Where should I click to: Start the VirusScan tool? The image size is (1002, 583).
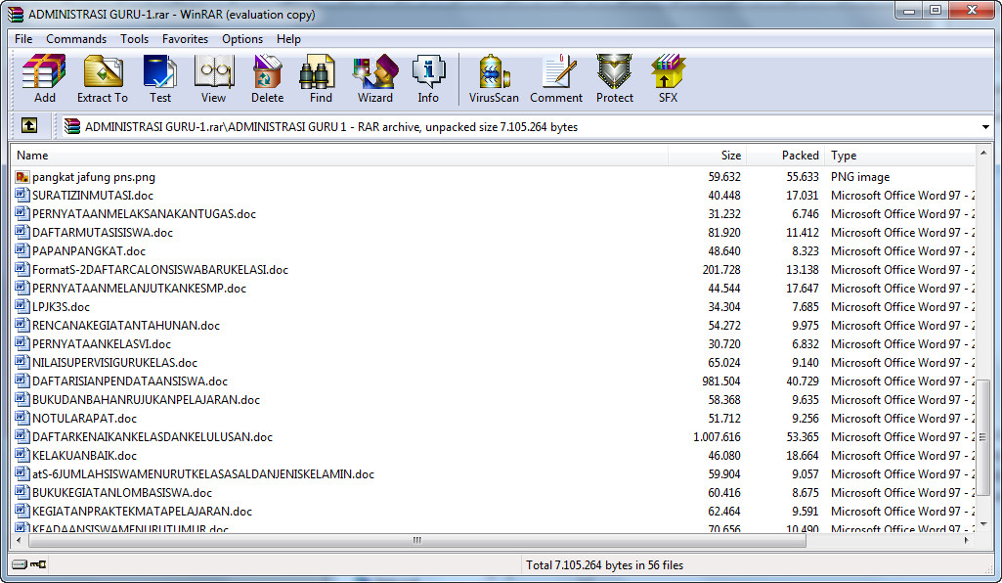pyautogui.click(x=494, y=78)
